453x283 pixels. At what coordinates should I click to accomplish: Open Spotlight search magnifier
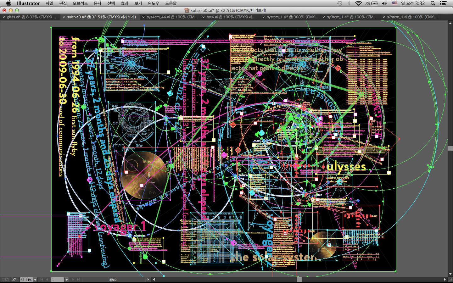(x=433, y=3)
